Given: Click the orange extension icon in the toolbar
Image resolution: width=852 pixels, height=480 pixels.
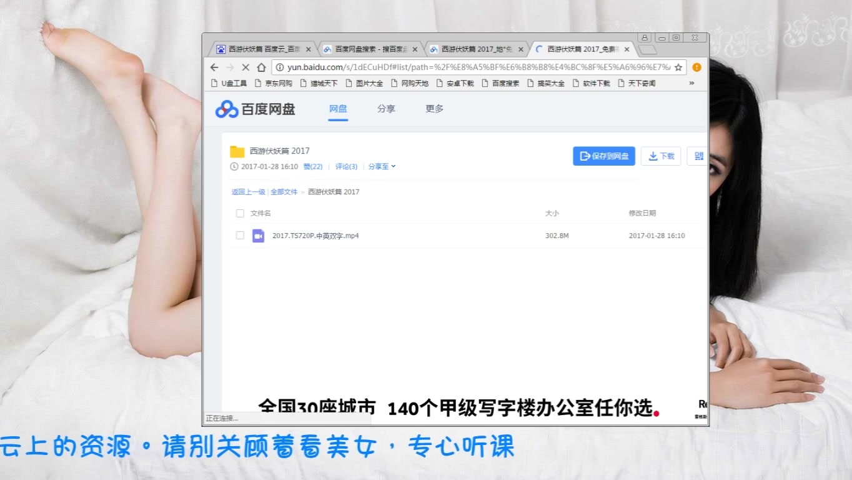Looking at the screenshot, I should tap(696, 67).
